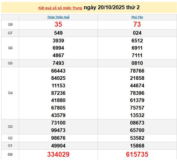177x161 pixels.
Task: Click the Thừa Thiên Huế province link
Action: [x=58, y=17]
